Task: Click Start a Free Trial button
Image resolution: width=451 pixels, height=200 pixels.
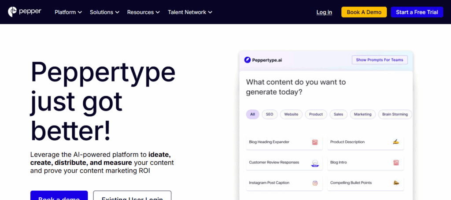Action: [x=417, y=12]
